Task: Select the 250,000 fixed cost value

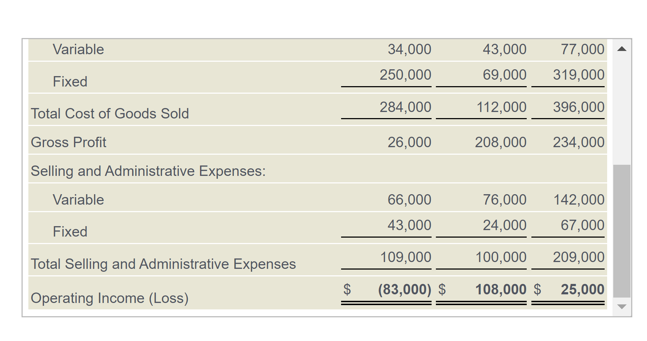Action: point(405,75)
